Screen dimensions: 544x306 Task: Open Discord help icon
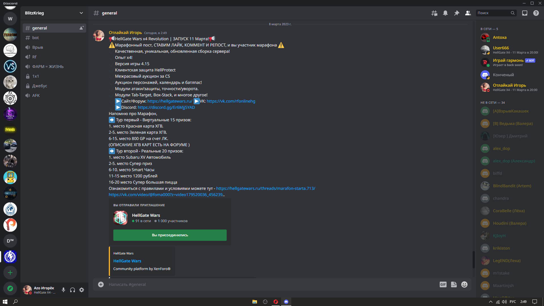pos(536,13)
